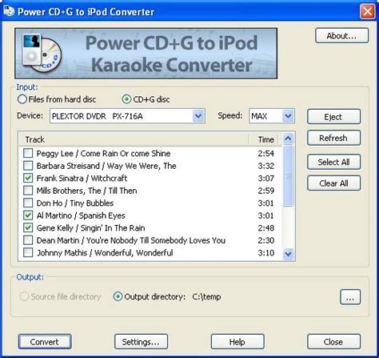Select the Frank Sinatra / Witchcraft row text

[x=82, y=178]
